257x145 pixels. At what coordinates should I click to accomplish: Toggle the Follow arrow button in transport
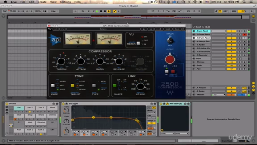75,11
